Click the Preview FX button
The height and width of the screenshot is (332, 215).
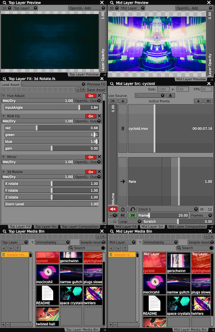coord(96,84)
